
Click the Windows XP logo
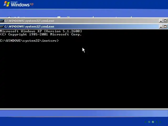pyautogui.click(x=18, y=4)
